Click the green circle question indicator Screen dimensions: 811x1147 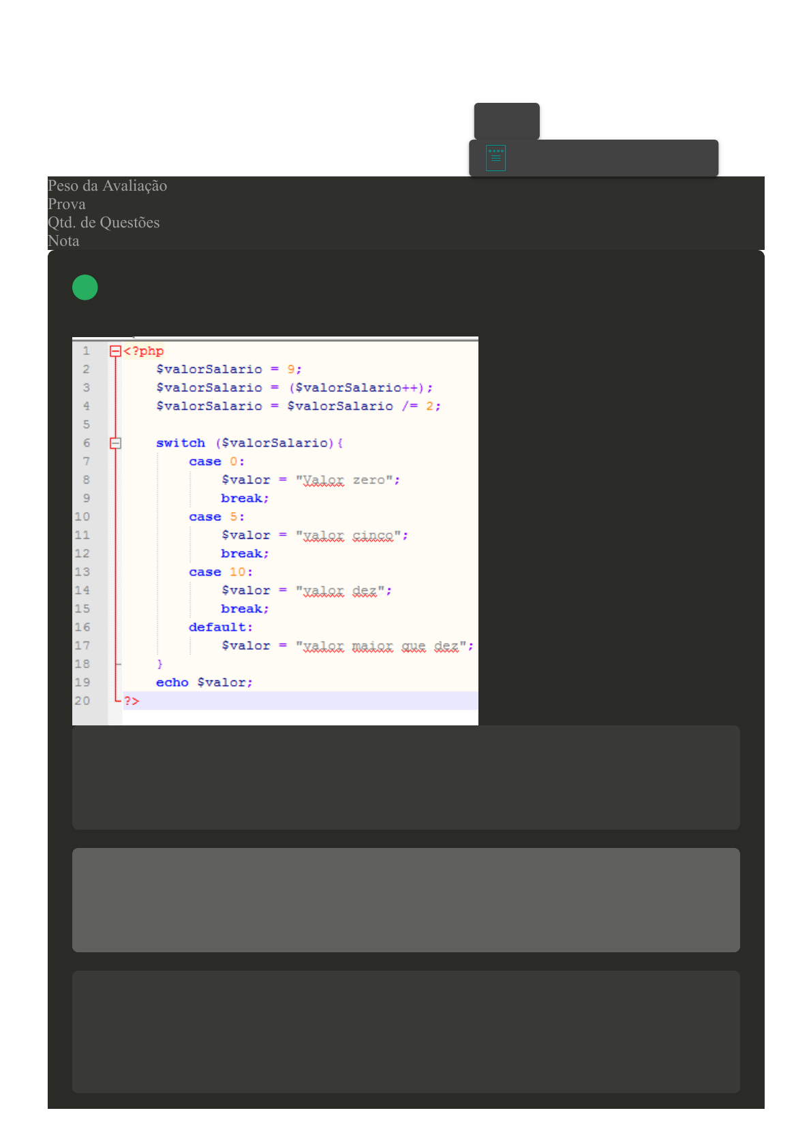(x=85, y=287)
